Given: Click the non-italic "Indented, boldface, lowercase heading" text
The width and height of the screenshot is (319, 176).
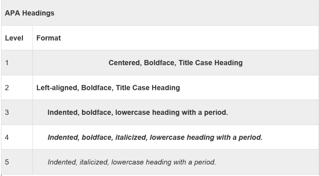Looking at the screenshot, I should (138, 112).
